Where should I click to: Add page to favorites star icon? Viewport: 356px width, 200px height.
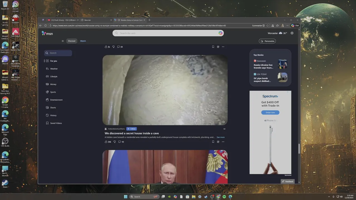(268, 26)
